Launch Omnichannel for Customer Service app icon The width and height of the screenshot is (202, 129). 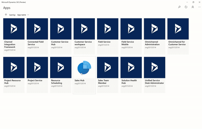pos(178,29)
